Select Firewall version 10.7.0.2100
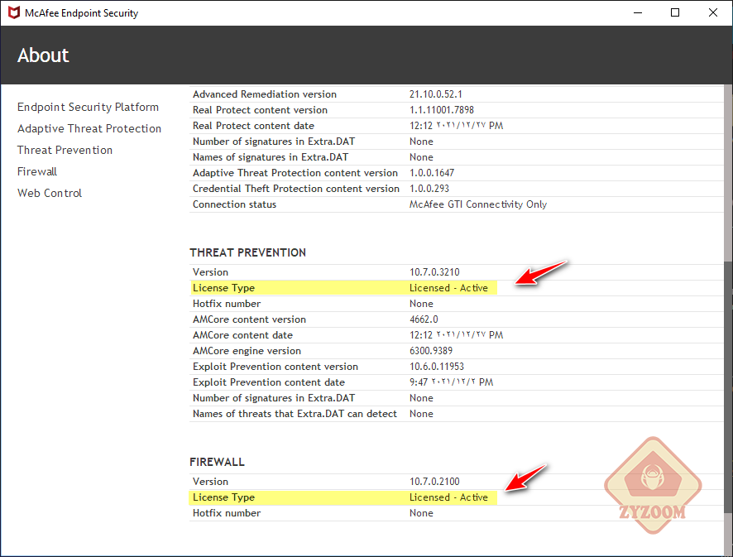The image size is (733, 557). (x=434, y=482)
